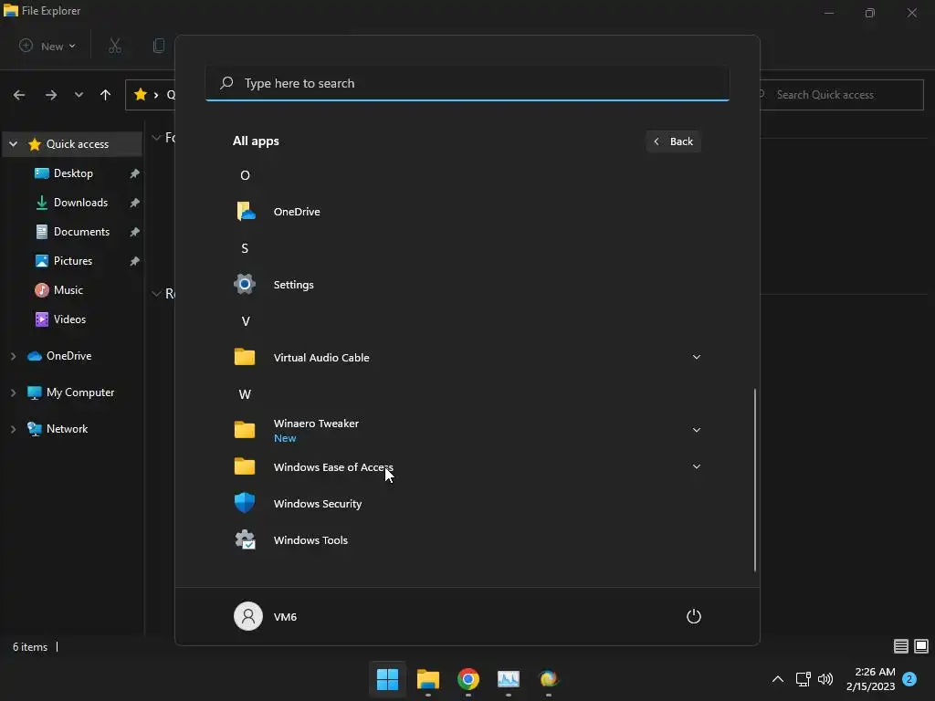The image size is (935, 701).
Task: Select Documents in the navigation pane
Action: (x=73, y=232)
